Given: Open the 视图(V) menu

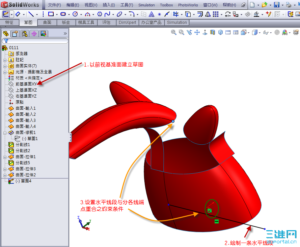Looking at the screenshot, I should click(91, 5).
